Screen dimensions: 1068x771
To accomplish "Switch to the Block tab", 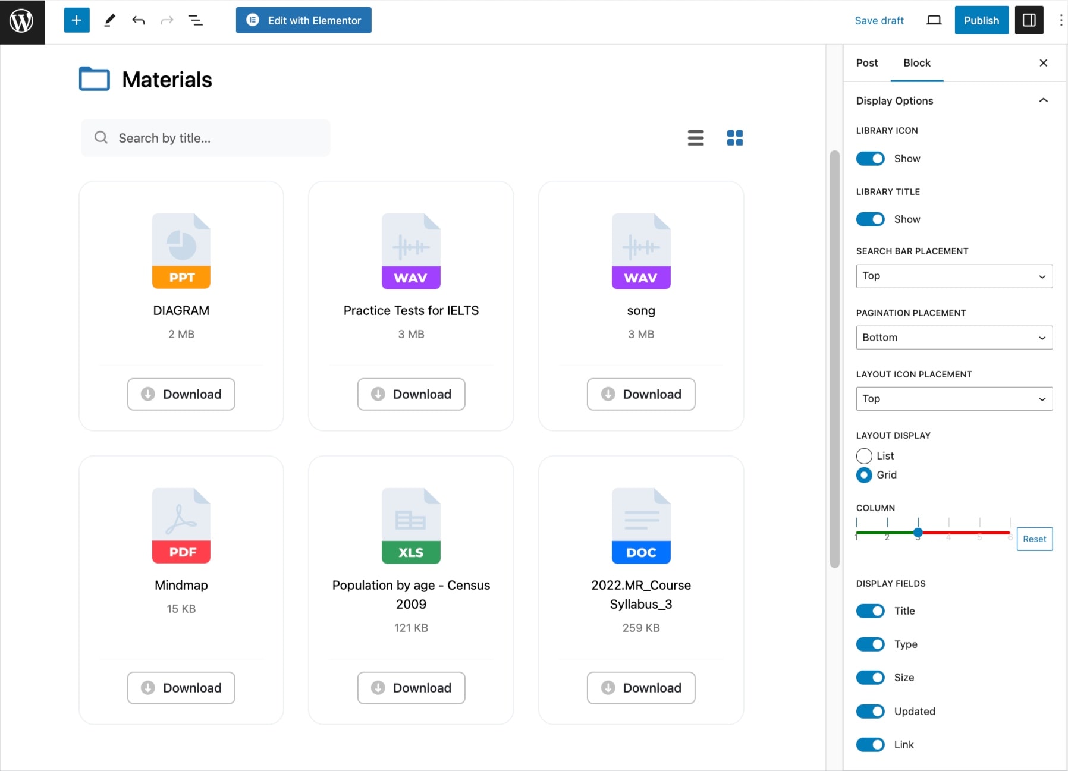I will [x=916, y=63].
